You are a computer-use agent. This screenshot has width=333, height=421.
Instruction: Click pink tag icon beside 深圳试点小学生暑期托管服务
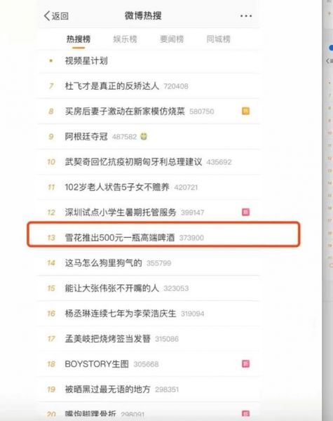pos(245,212)
